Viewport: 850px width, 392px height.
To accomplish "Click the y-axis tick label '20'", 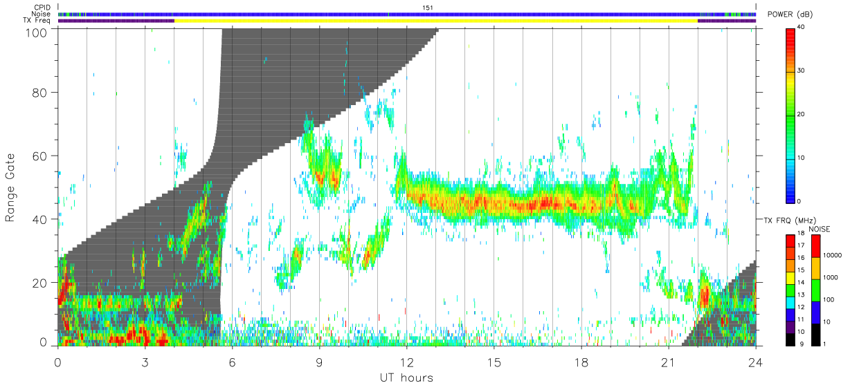I will pyautogui.click(x=41, y=283).
